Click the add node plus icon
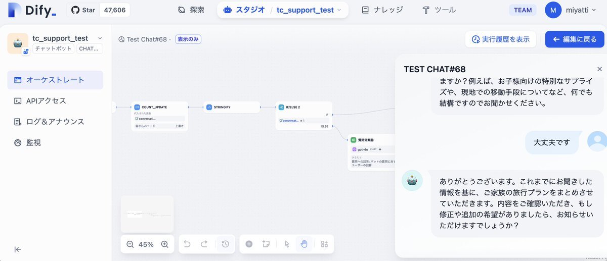The image size is (607, 261). point(249,244)
